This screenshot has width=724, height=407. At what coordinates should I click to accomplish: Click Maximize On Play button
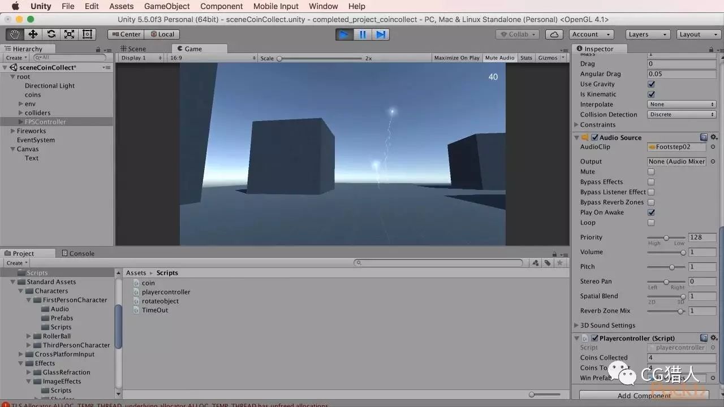click(456, 58)
